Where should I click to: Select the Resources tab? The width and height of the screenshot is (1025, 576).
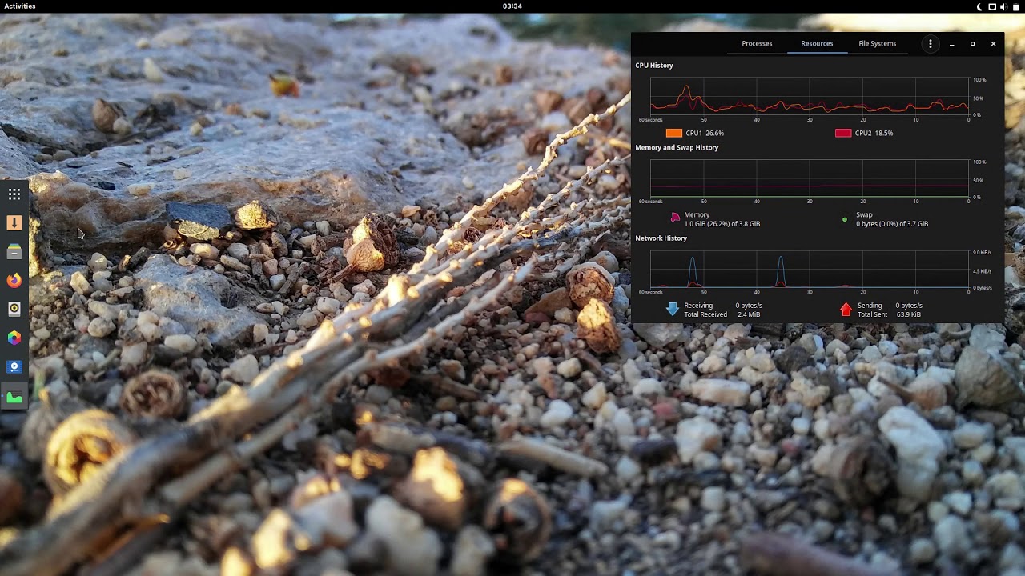click(817, 44)
